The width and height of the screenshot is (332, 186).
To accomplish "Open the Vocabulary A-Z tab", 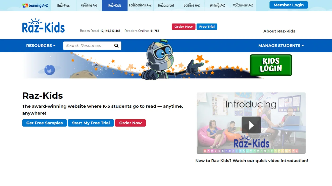I will tap(243, 5).
